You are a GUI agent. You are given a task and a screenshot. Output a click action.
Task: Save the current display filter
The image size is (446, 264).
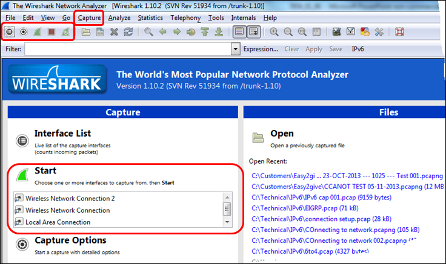coord(336,49)
